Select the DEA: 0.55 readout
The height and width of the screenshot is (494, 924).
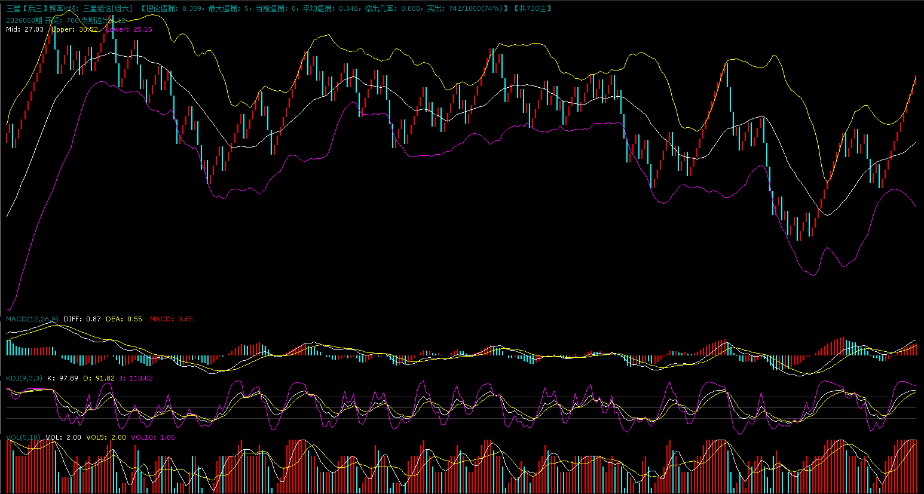pos(124,319)
